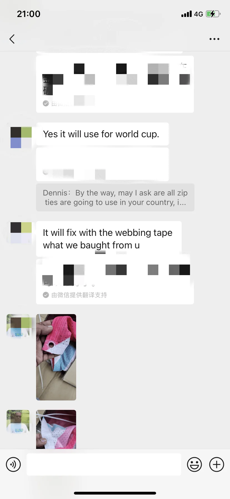Tap the WeChat translation support checkmark label
Image resolution: width=230 pixels, height=499 pixels.
click(x=75, y=295)
